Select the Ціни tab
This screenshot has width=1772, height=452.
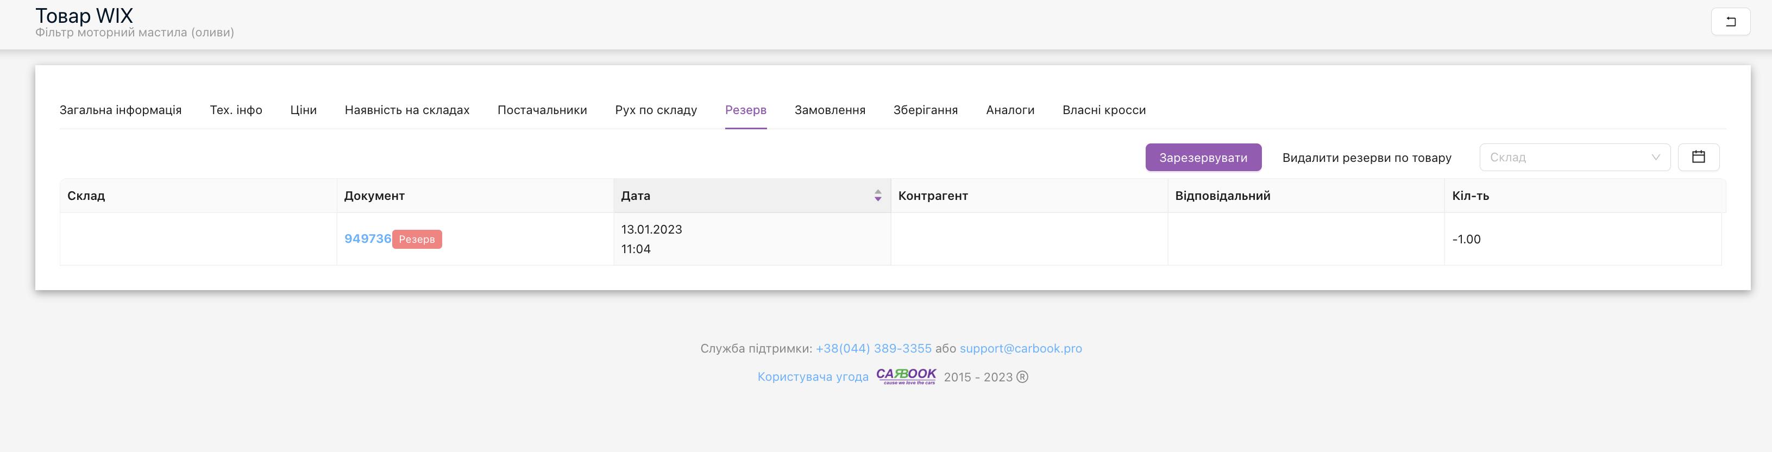303,110
